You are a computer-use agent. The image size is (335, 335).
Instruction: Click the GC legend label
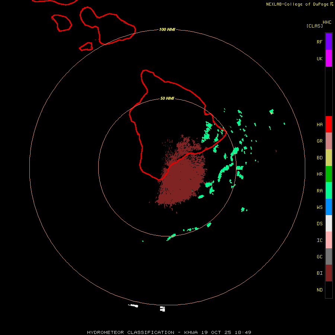(x=319, y=257)
